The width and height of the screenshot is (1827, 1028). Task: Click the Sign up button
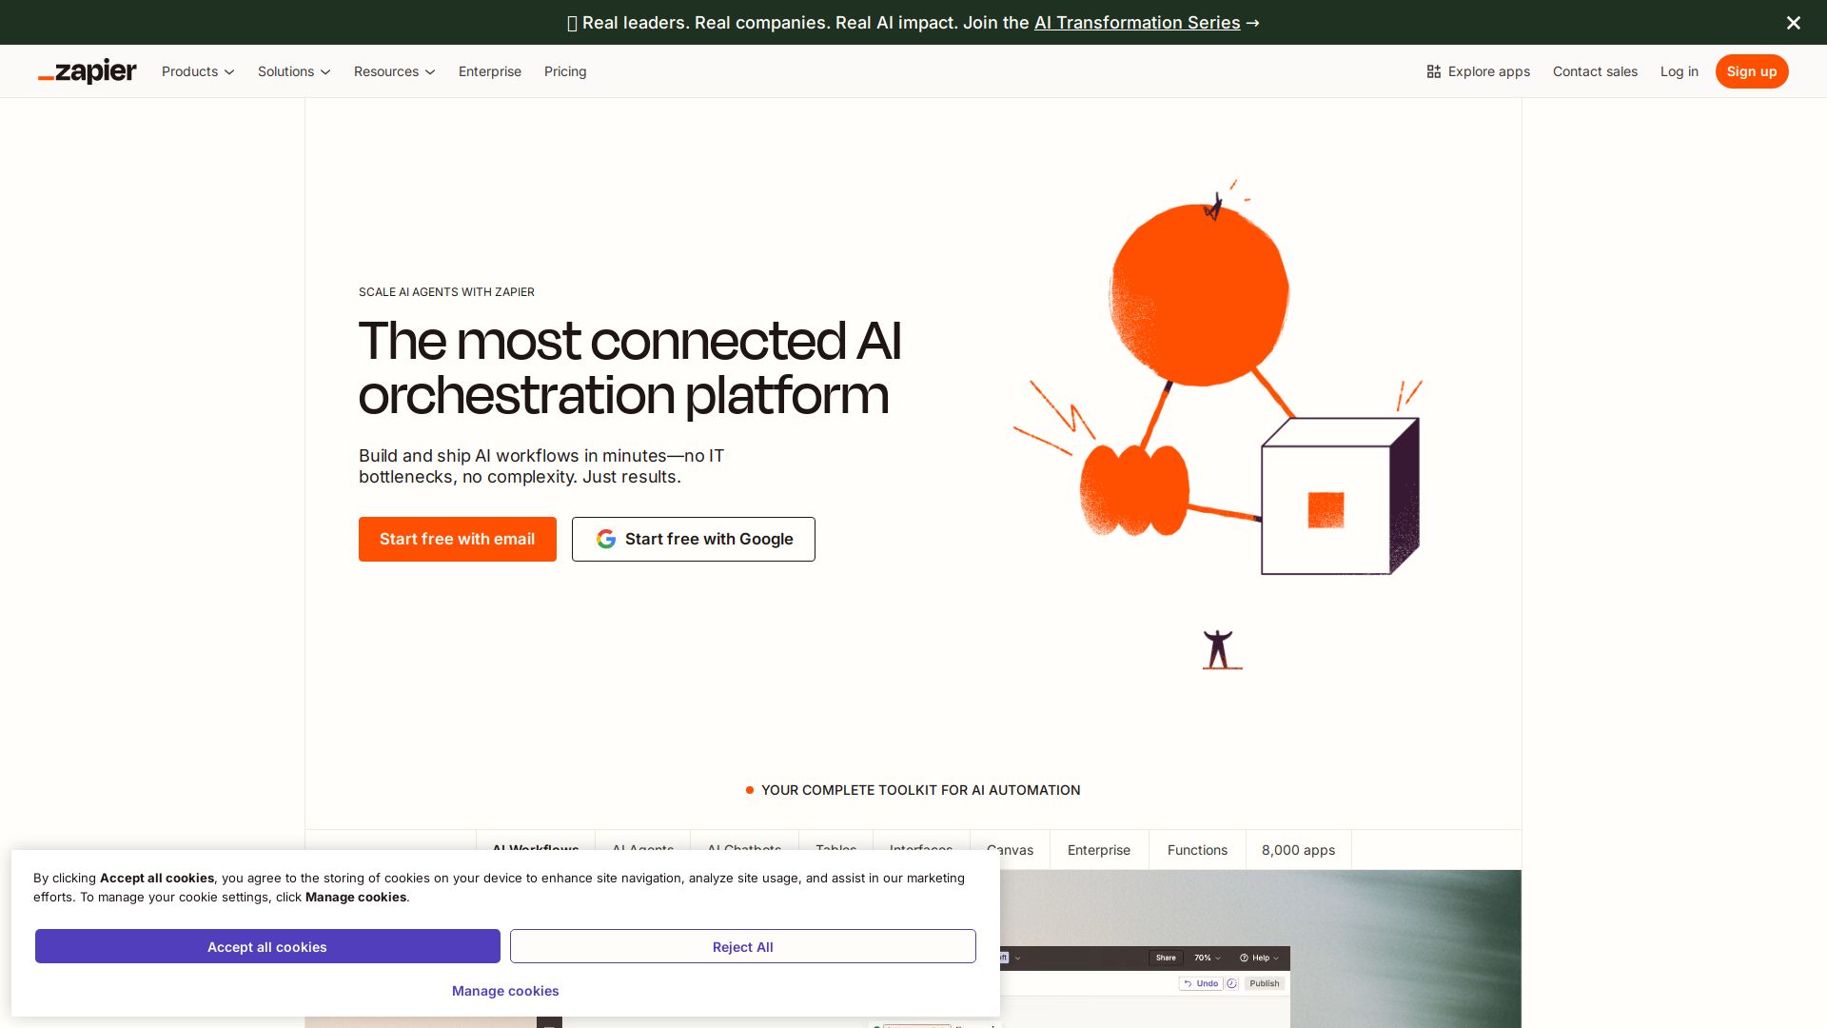pos(1752,71)
